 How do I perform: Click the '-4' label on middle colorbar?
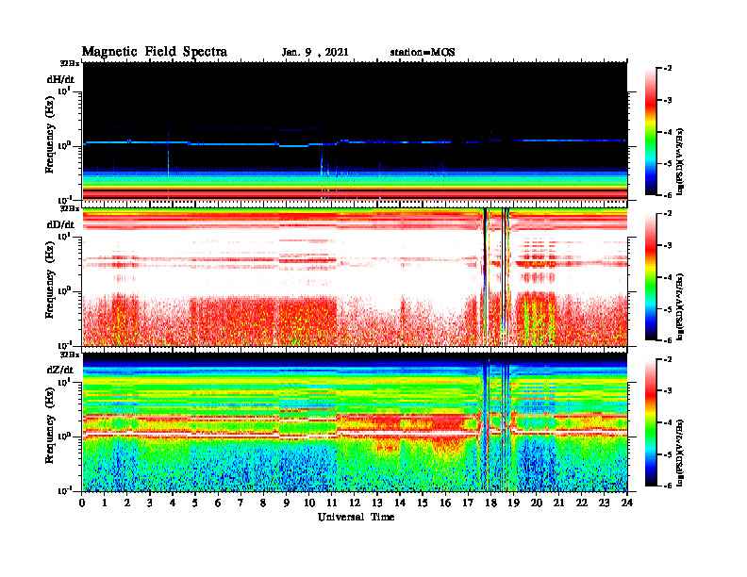coord(668,277)
